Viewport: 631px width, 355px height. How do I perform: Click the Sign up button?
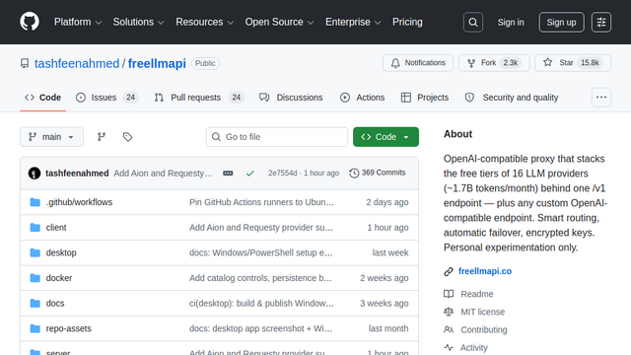(561, 22)
